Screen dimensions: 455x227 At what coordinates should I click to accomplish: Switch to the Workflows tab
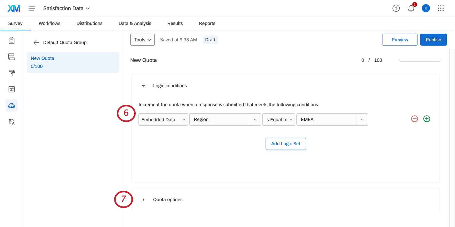coord(50,24)
